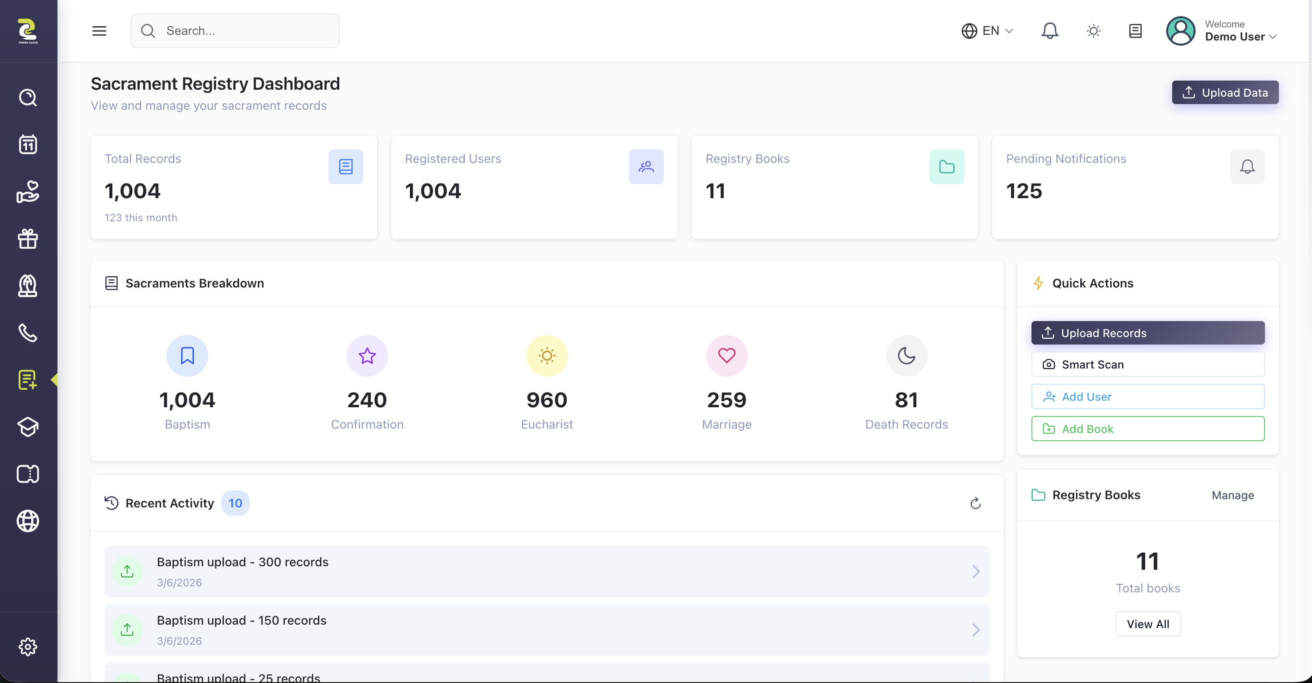Screen dimensions: 1312x683
Task: Click the Sacrament Registry Dashboard title
Action: (215, 84)
